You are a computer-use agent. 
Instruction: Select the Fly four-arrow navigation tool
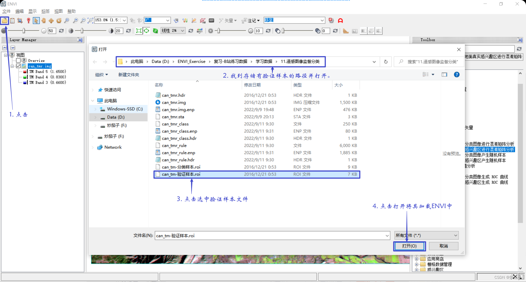pyautogui.click(x=51, y=21)
